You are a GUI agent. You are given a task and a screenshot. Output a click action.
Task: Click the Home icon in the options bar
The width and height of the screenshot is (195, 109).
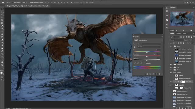click(x=3, y=2)
